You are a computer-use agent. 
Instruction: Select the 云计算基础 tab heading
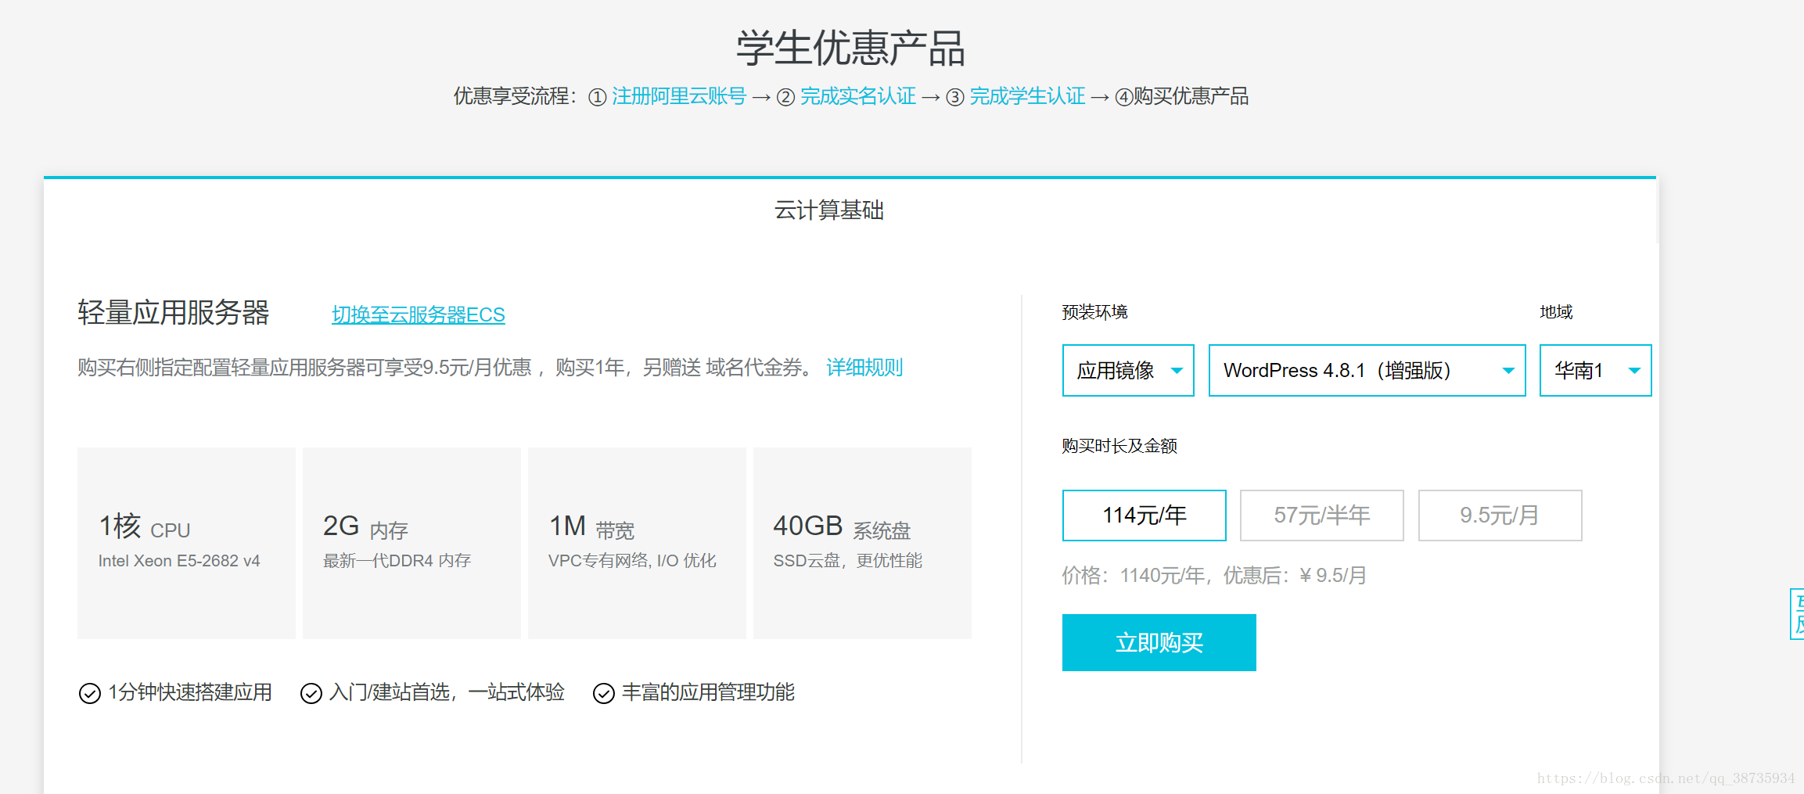click(828, 210)
